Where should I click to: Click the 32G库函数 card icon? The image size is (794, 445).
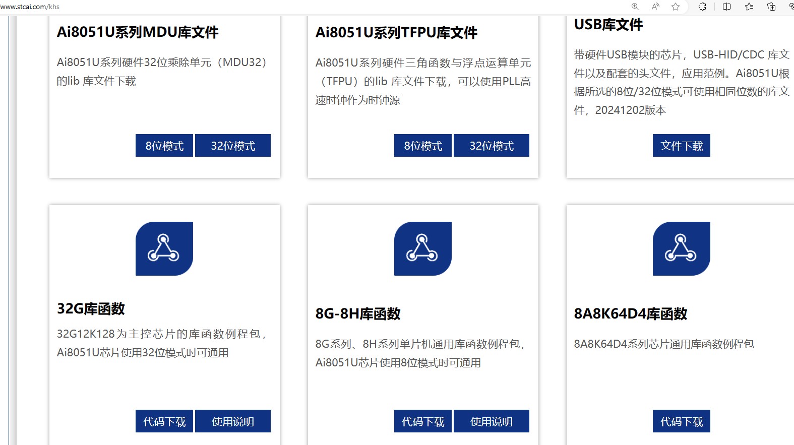tap(164, 248)
